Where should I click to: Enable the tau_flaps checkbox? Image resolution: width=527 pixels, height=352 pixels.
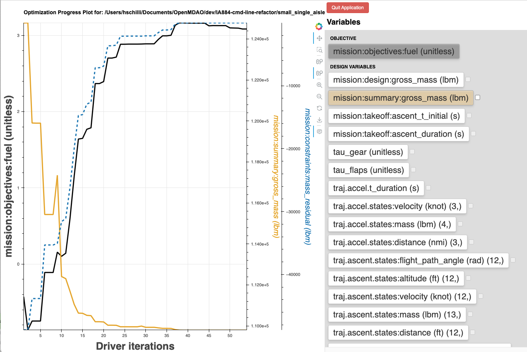pos(414,170)
